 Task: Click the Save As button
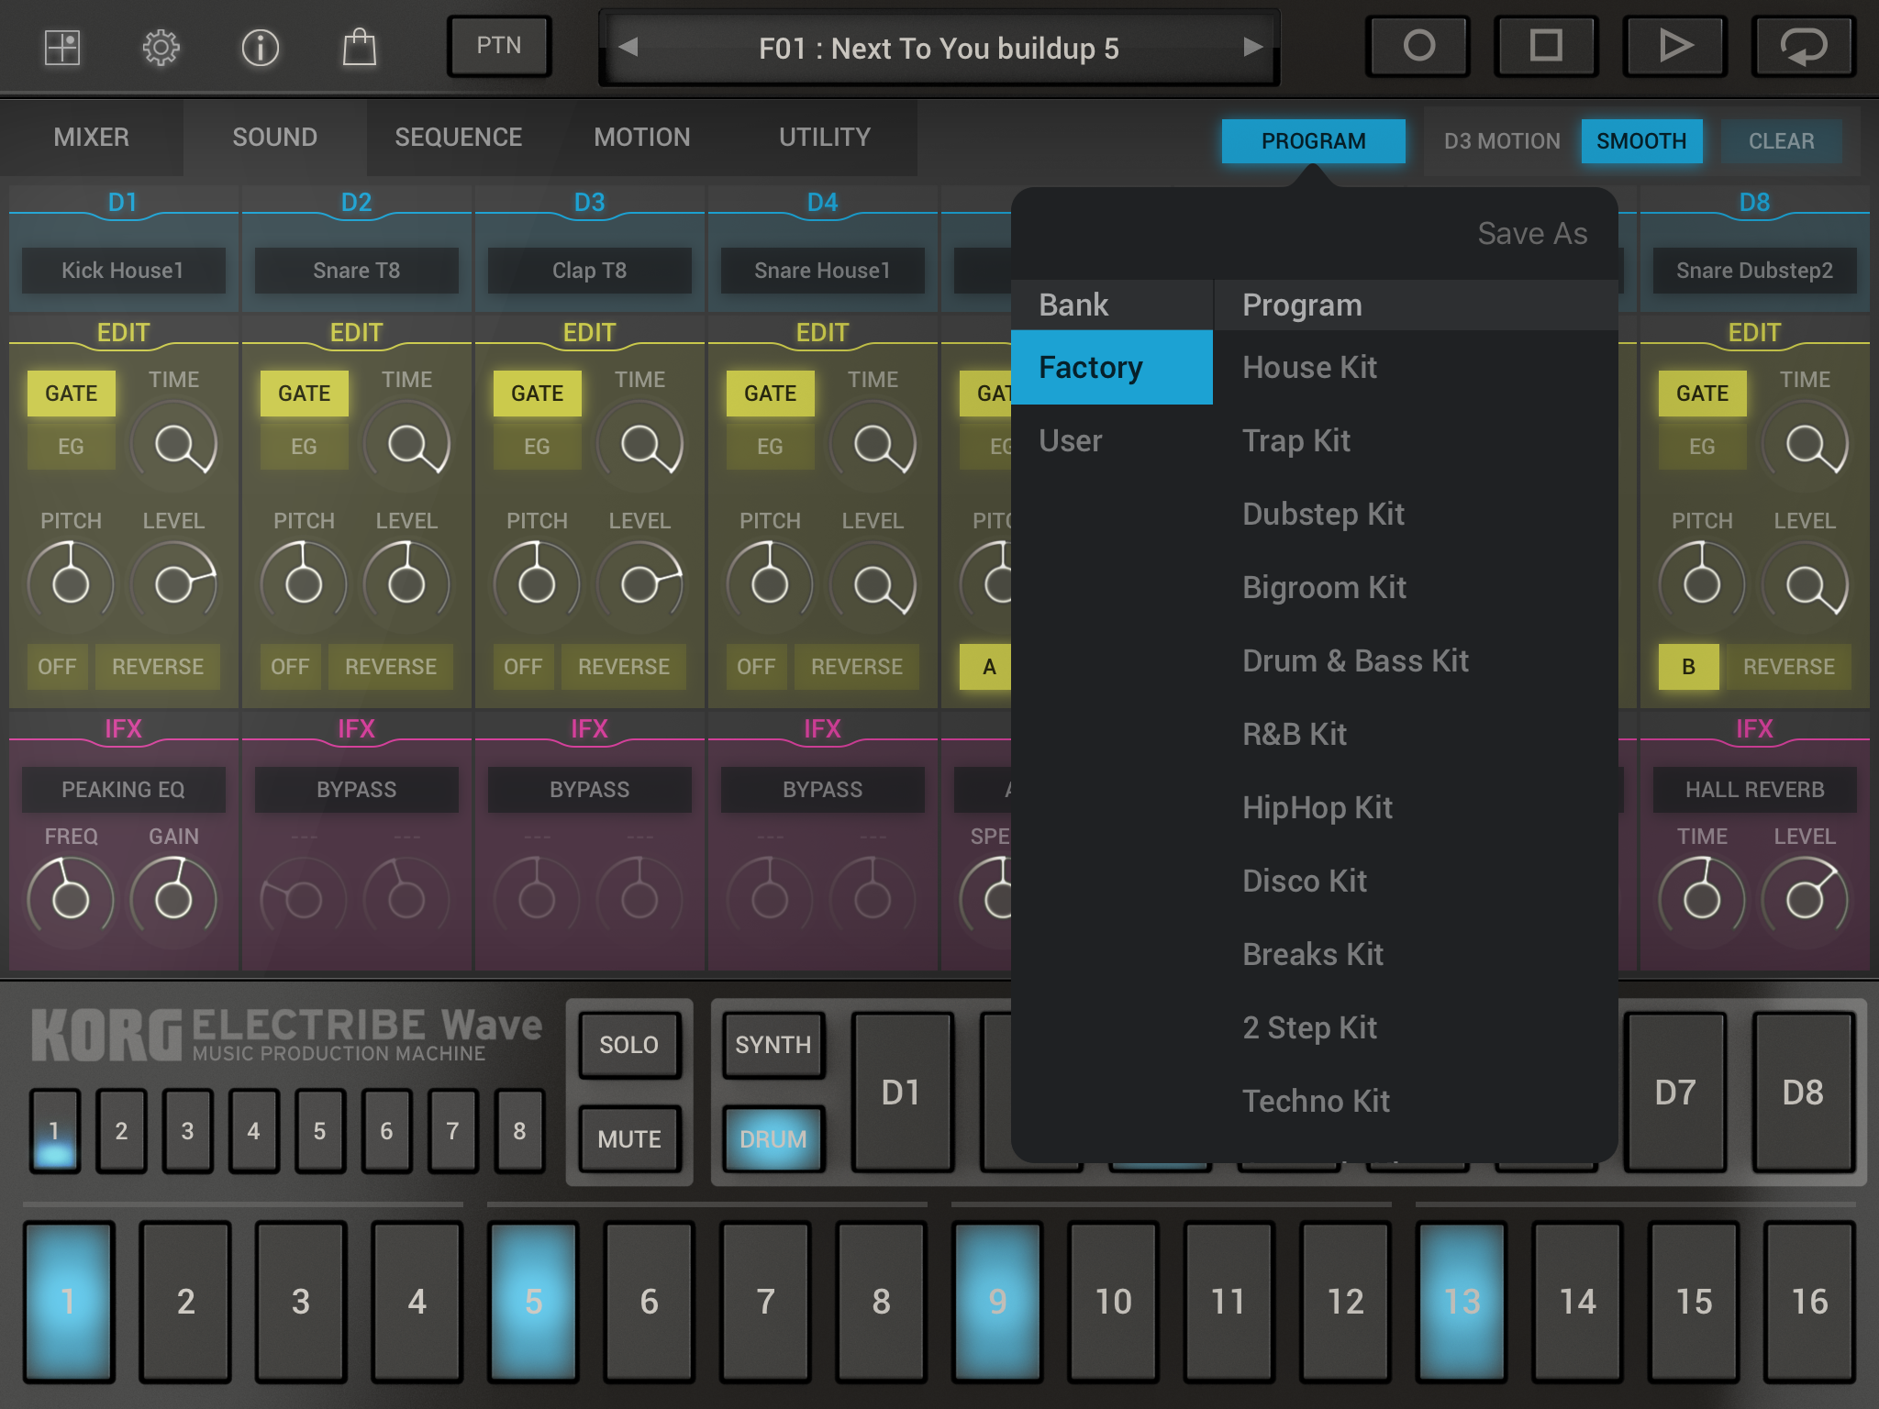click(x=1532, y=234)
